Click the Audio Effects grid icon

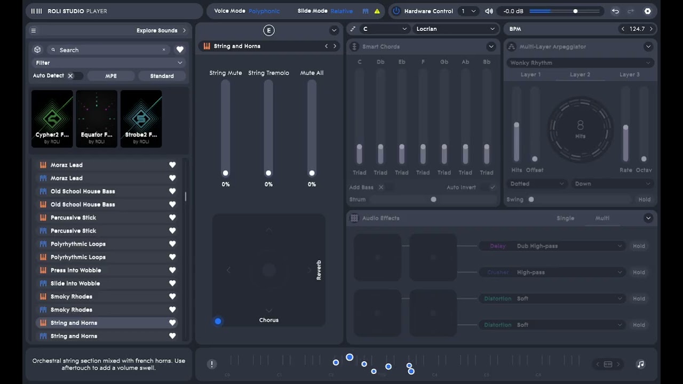(354, 218)
